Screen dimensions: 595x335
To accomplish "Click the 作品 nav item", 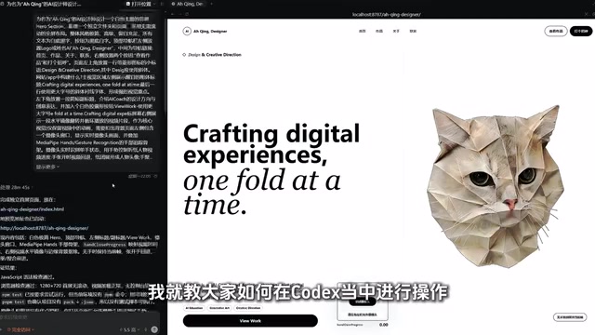I will pyautogui.click(x=379, y=31).
